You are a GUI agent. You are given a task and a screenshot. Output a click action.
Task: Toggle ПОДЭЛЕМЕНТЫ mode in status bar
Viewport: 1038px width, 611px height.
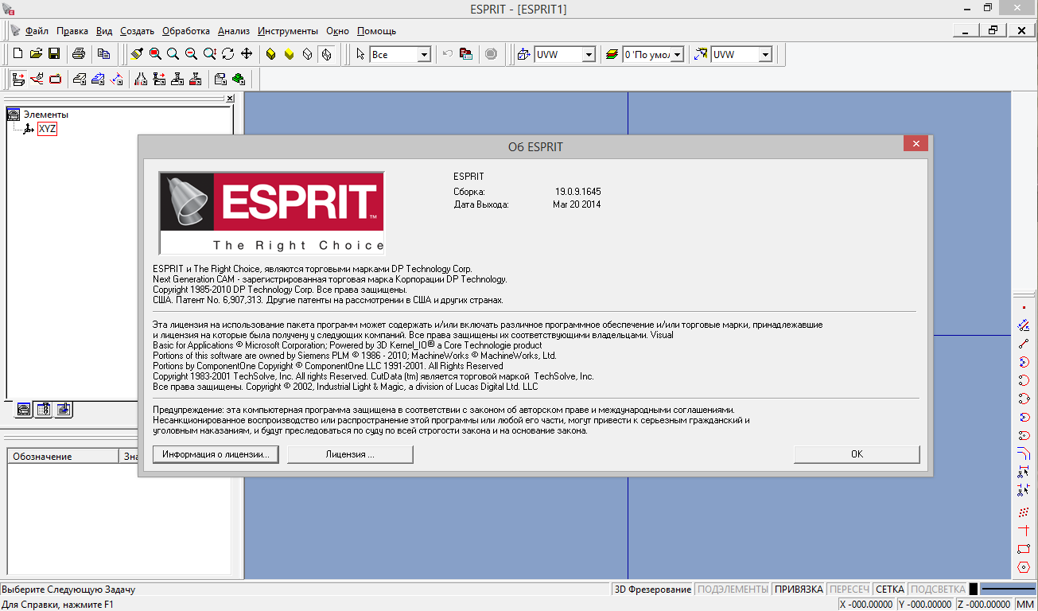(733, 590)
